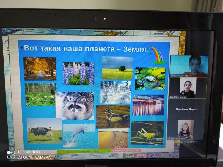Select the bottom participant's video tile

186,129
